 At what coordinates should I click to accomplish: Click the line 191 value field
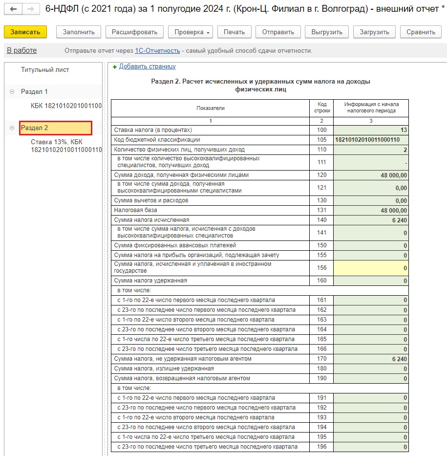371,398
